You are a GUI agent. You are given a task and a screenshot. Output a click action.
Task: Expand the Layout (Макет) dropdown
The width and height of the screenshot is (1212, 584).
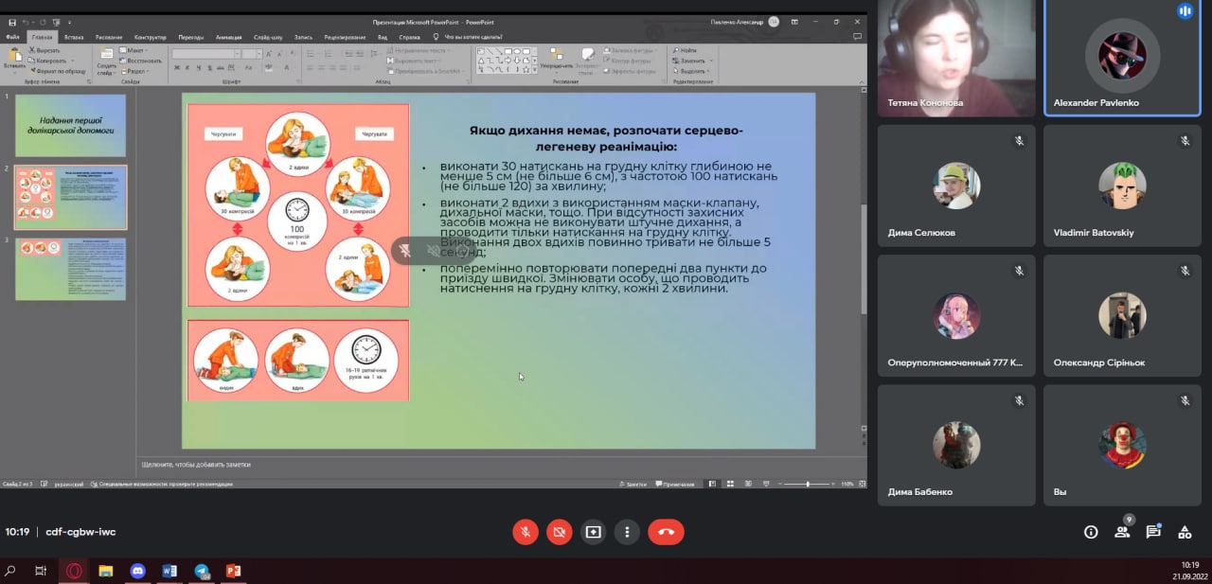134,50
